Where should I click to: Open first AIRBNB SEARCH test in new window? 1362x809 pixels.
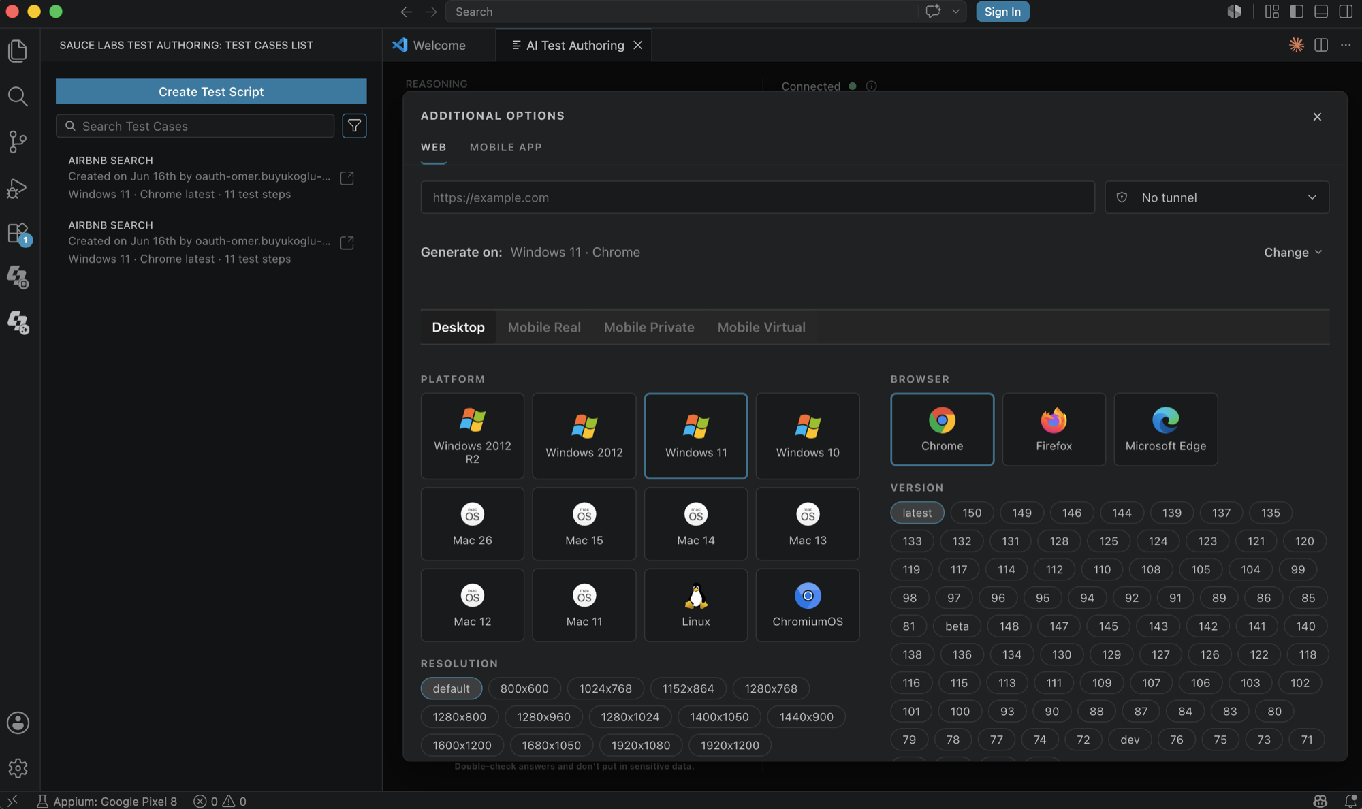(347, 178)
